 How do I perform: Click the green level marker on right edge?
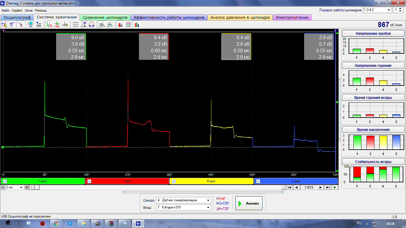pyautogui.click(x=337, y=102)
